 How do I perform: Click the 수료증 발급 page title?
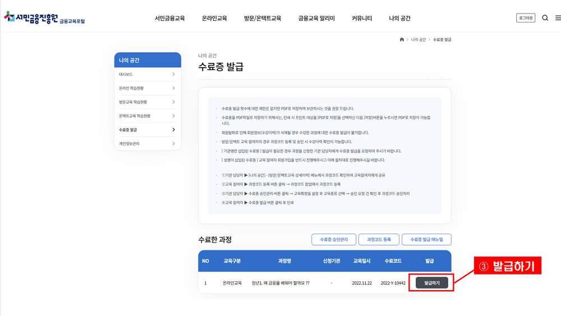(x=220, y=67)
